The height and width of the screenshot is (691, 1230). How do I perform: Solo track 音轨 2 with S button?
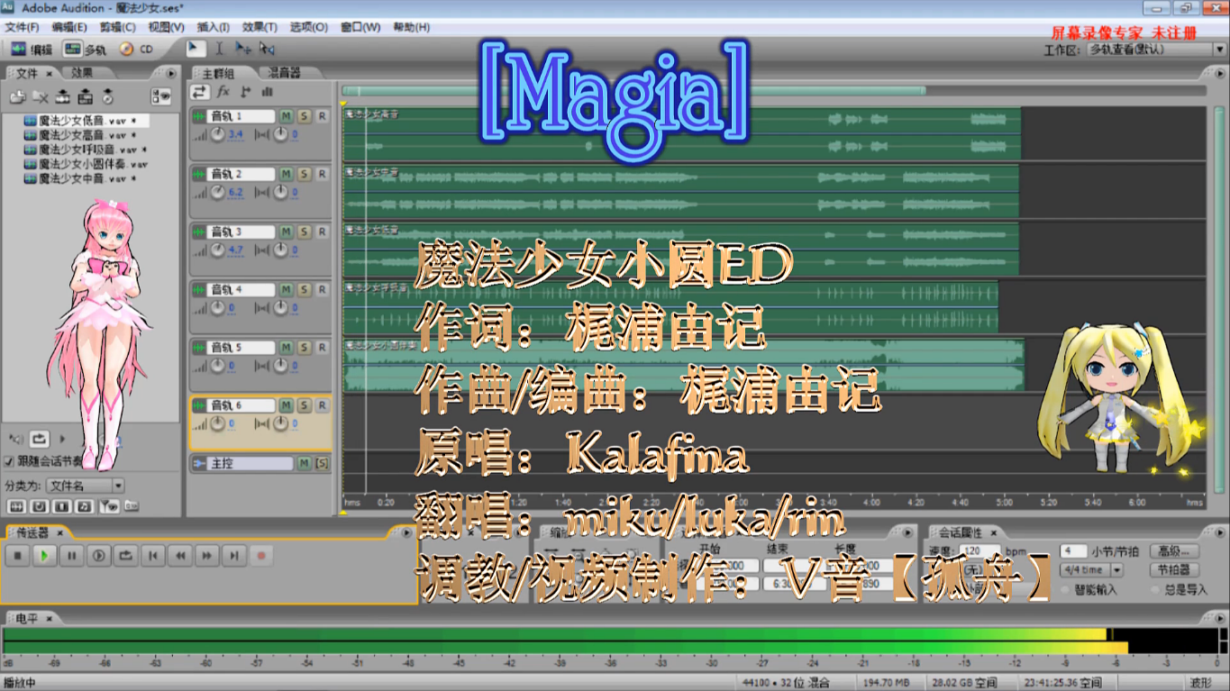coord(304,174)
